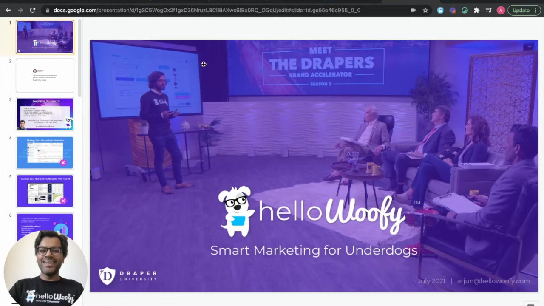Image resolution: width=544 pixels, height=306 pixels.
Task: Select the Investment Opportunity slide thumbnail
Action: pyautogui.click(x=45, y=113)
